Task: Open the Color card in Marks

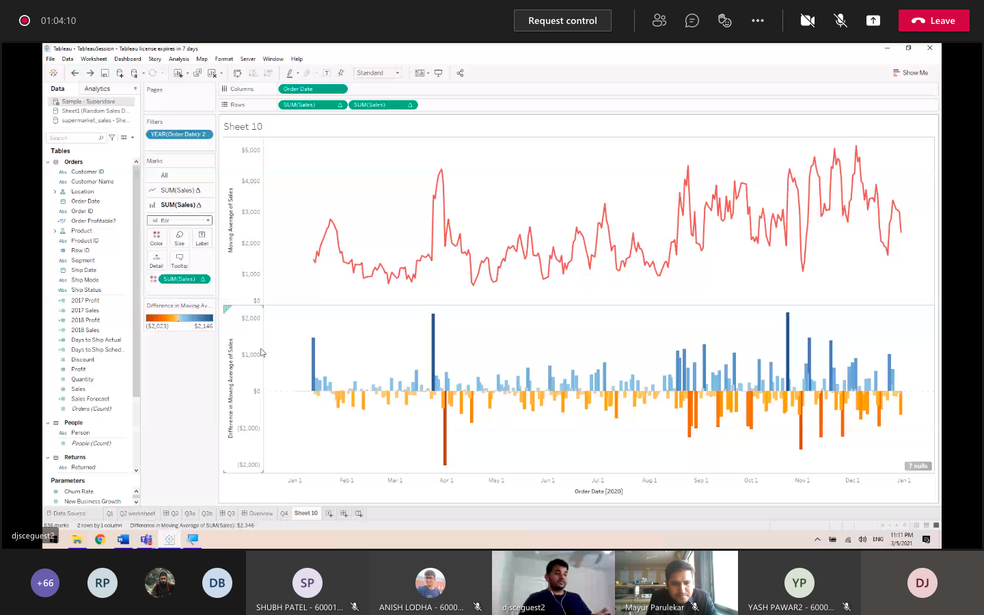Action: [x=156, y=238]
